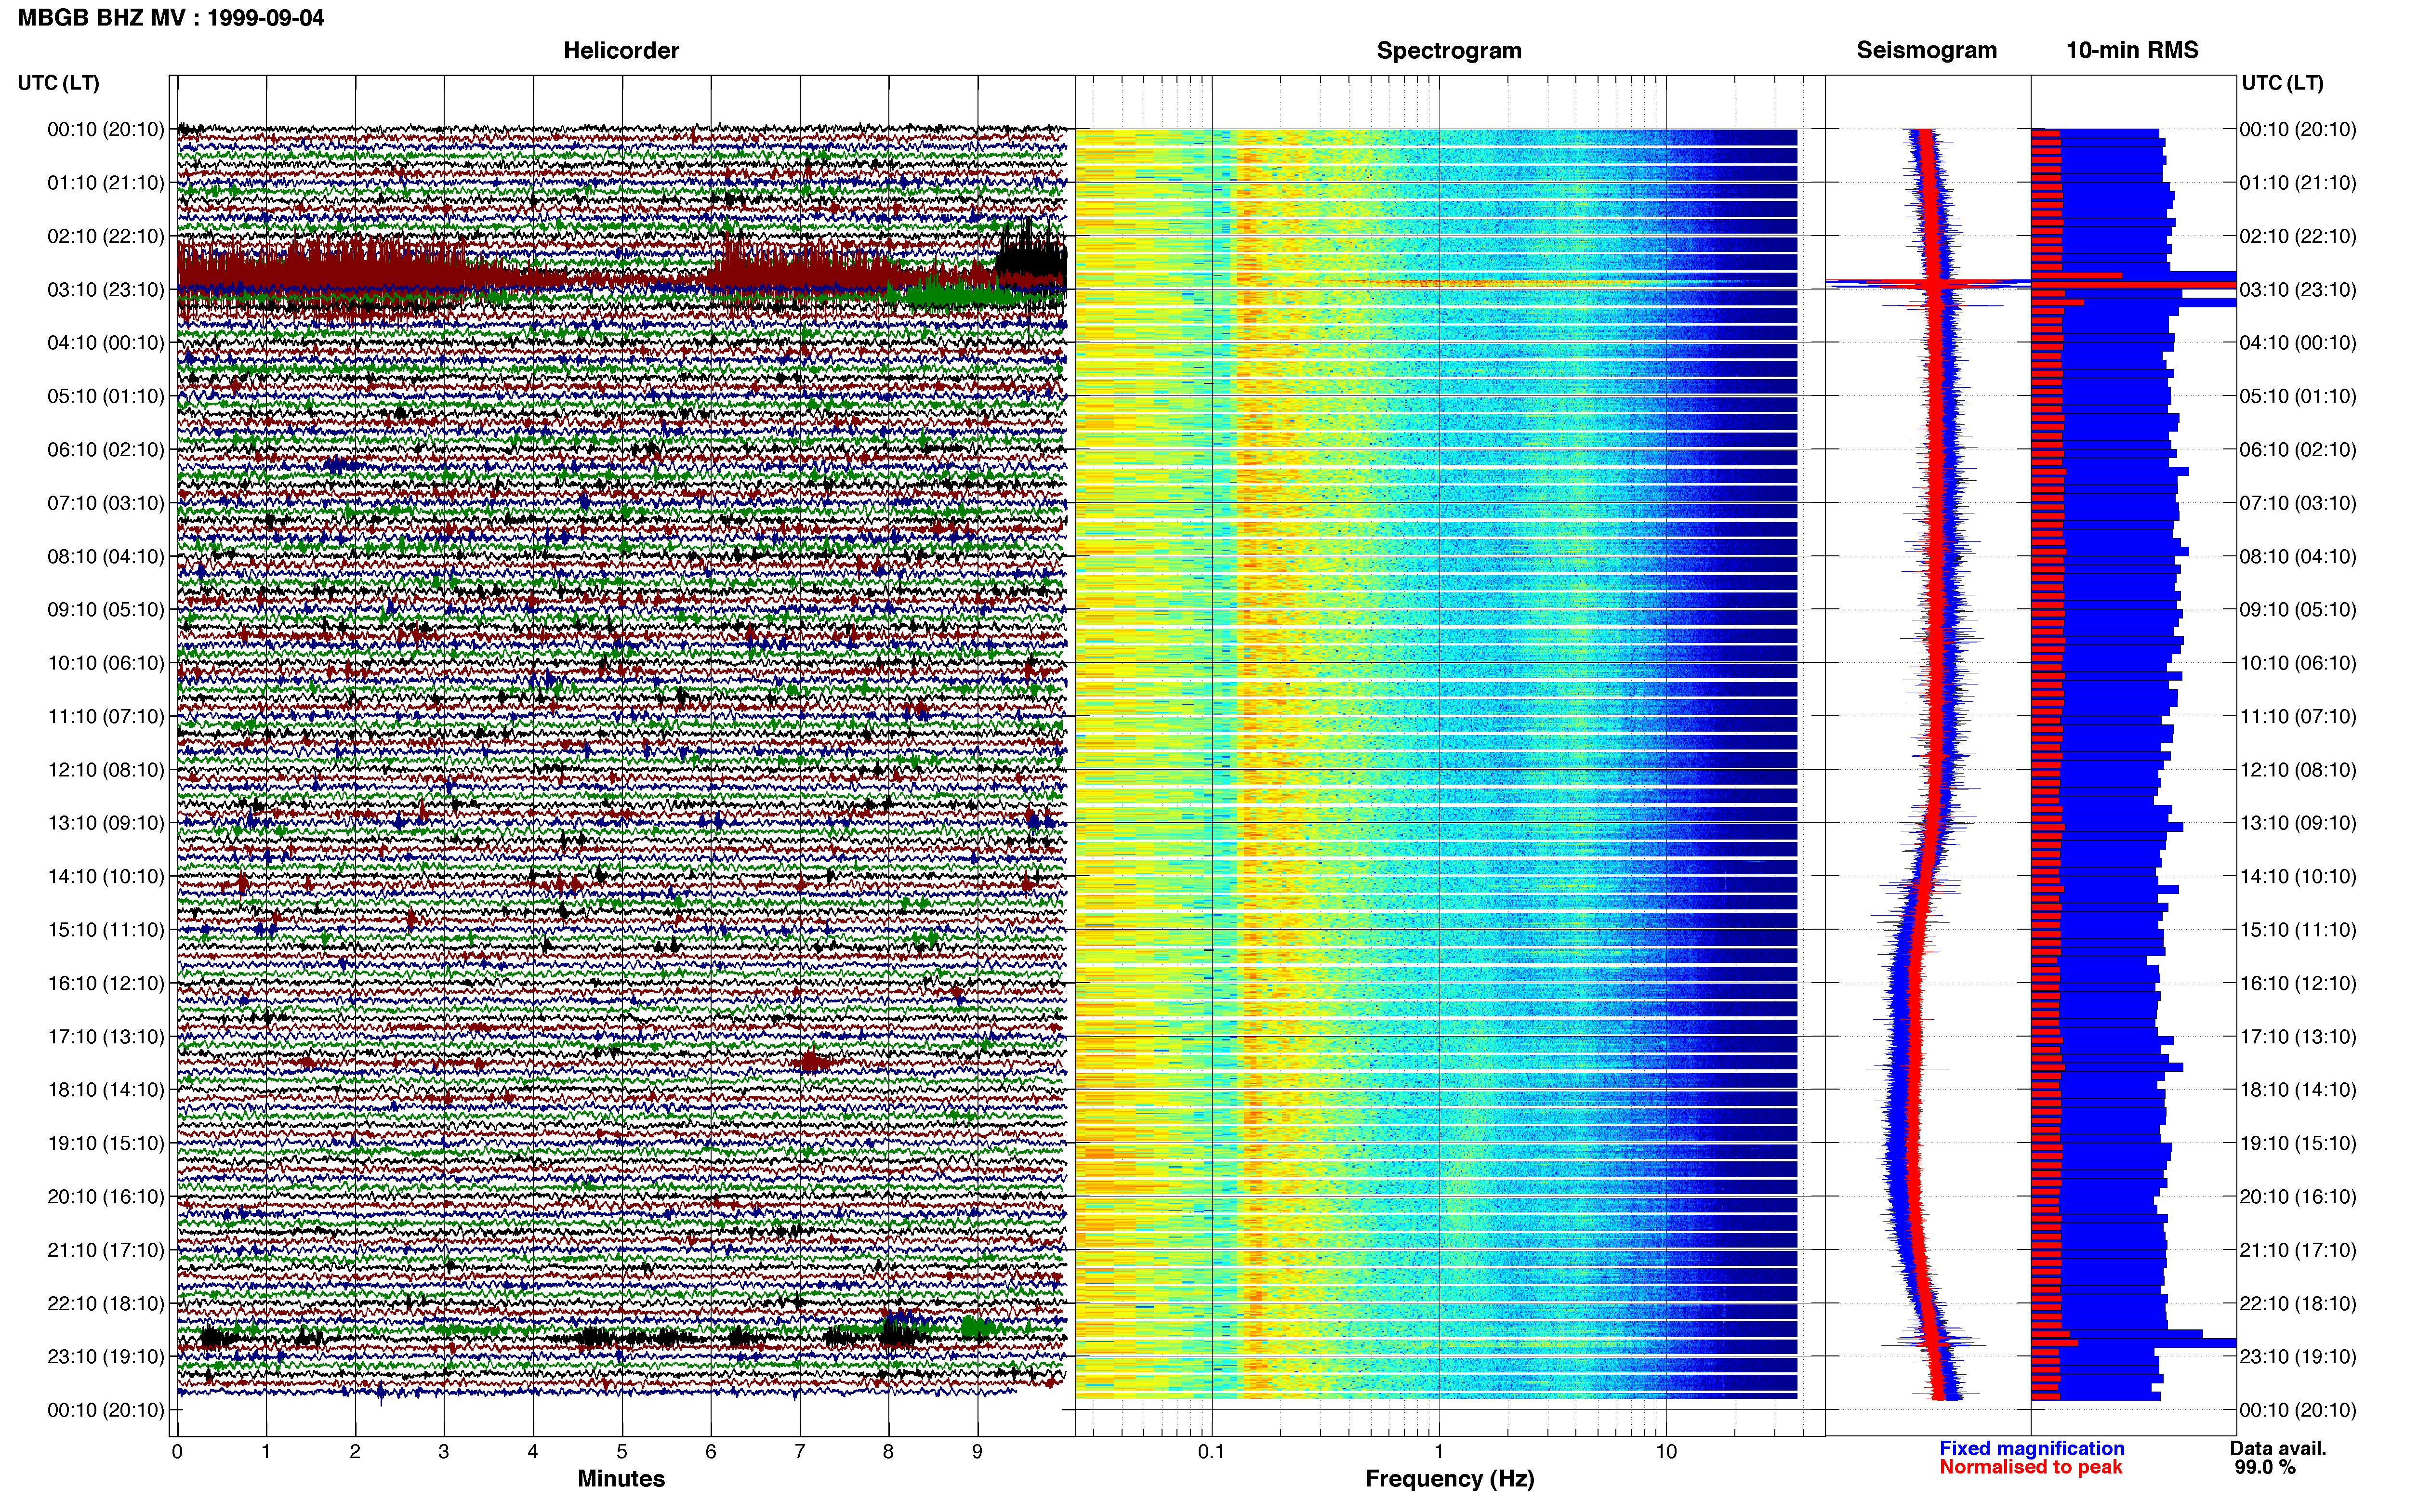Viewport: 2418px width, 1512px height.
Task: Click the right 'UTC (LT)' axis label
Action: [2282, 83]
